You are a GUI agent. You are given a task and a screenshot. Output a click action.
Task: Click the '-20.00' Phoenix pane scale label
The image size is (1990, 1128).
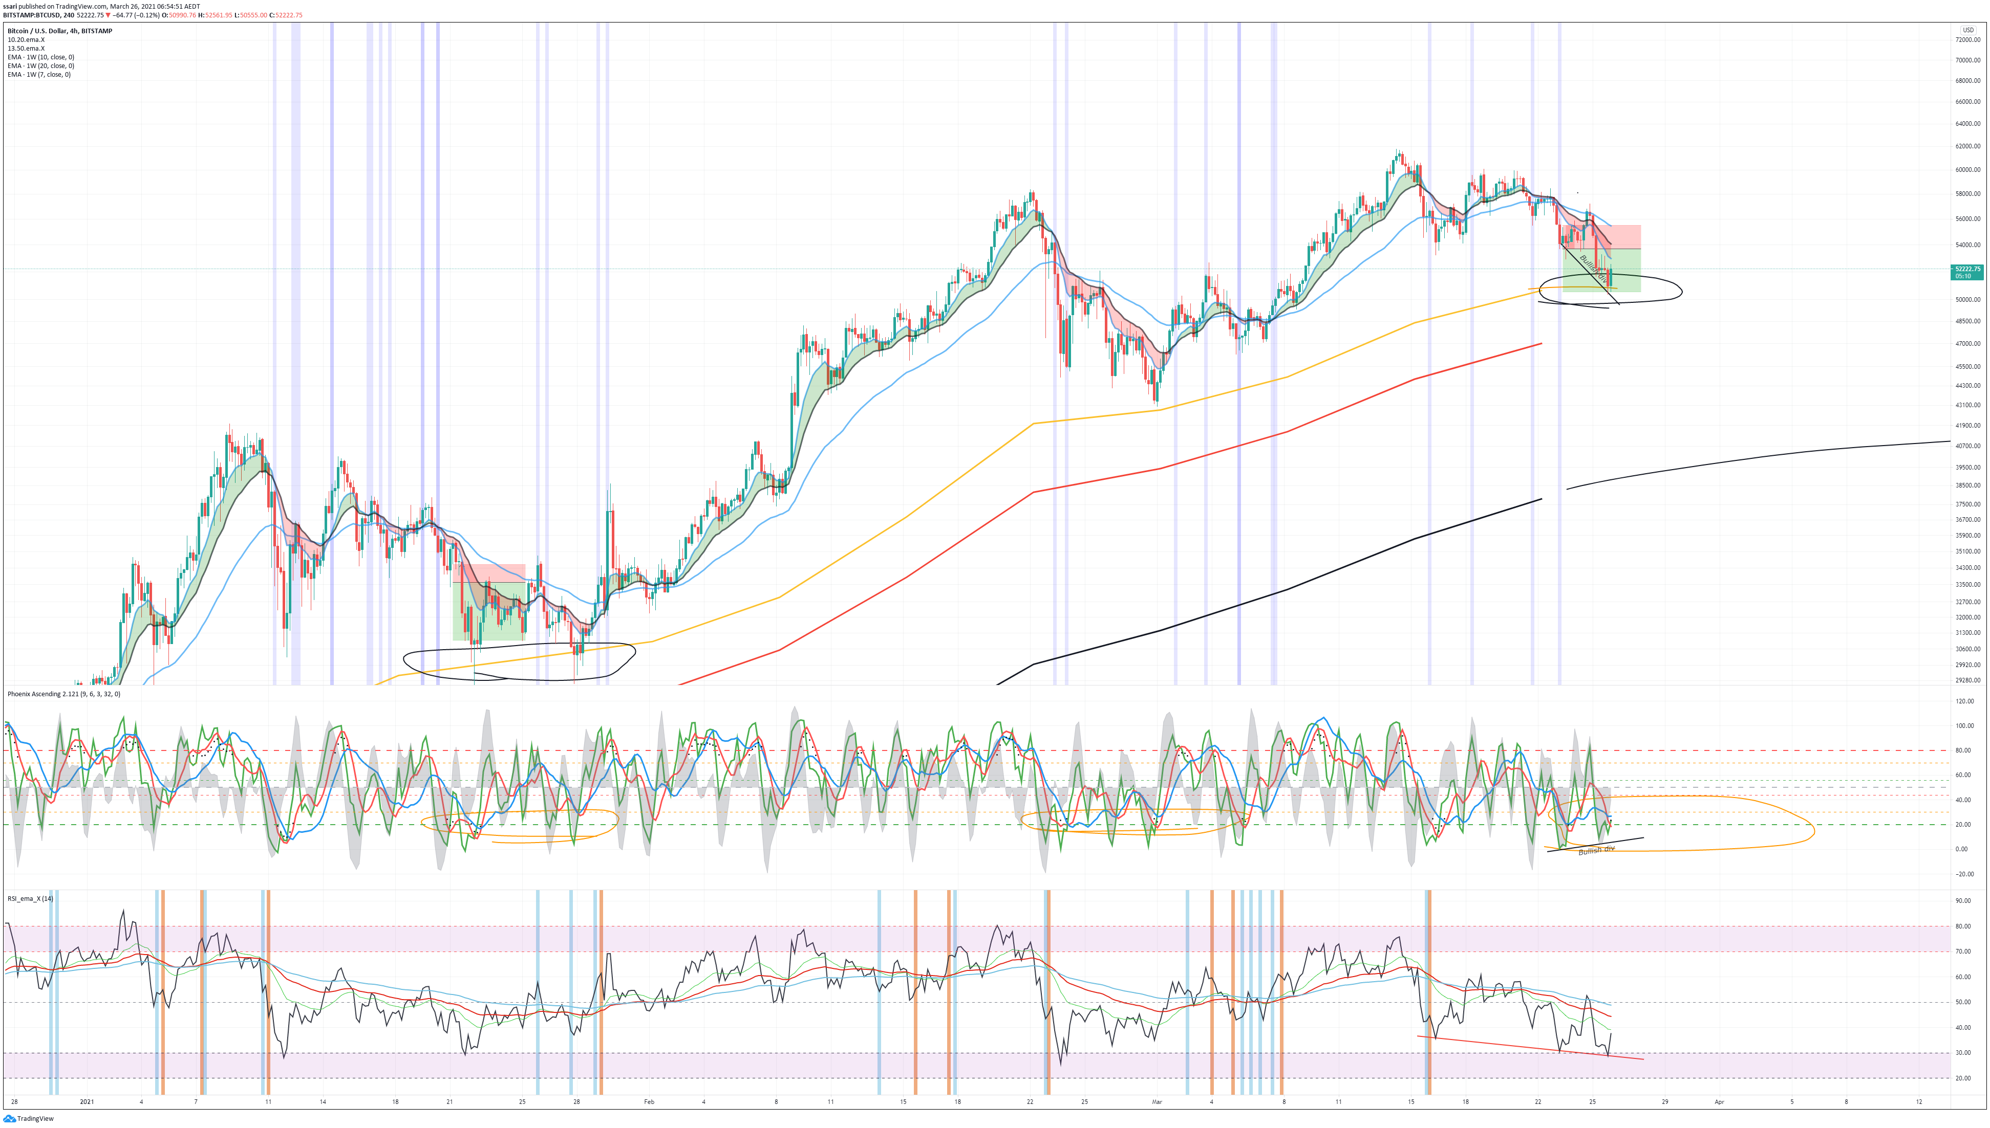[1965, 874]
